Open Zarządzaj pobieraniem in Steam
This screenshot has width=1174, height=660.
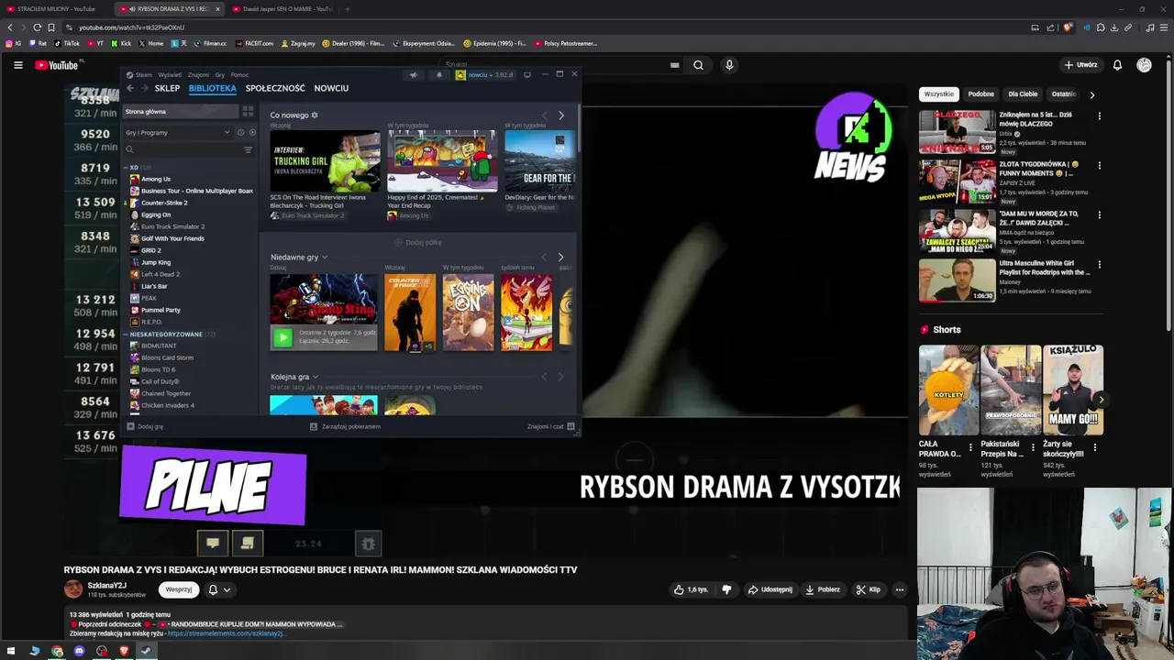345,426
